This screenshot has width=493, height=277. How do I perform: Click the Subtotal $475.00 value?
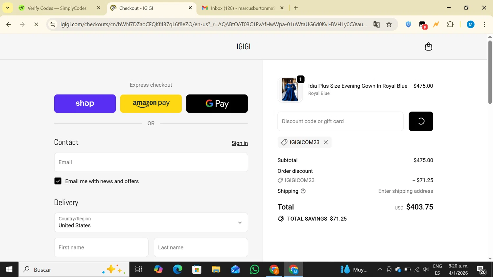click(x=423, y=160)
